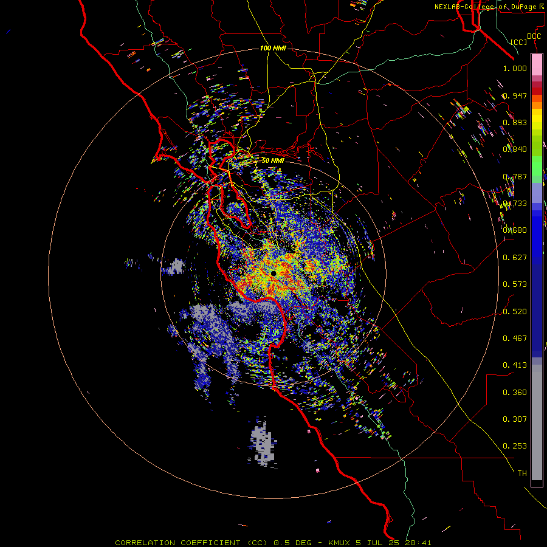Click the 0.360 scale value
This screenshot has width=547, height=547.
[515, 393]
